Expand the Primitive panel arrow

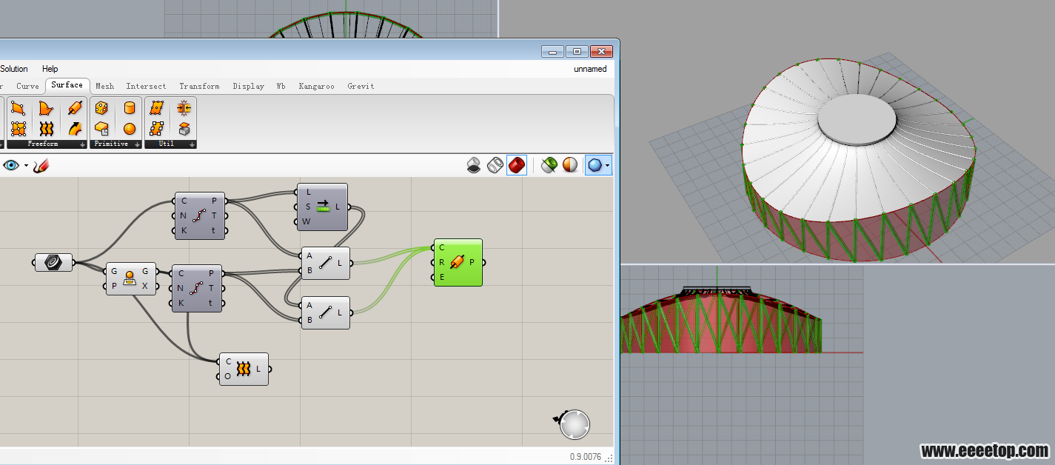(137, 144)
